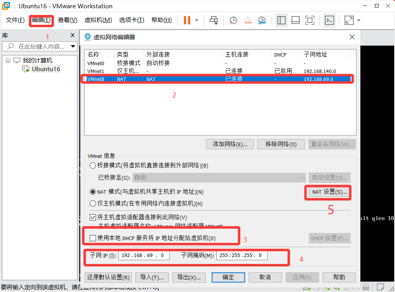The image size is (395, 292).
Task: Click the 子网地址 column header
Action: [x=325, y=55]
